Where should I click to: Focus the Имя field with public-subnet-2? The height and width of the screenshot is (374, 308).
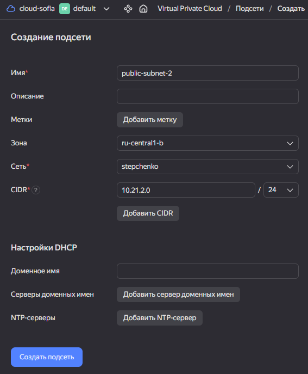click(x=208, y=73)
